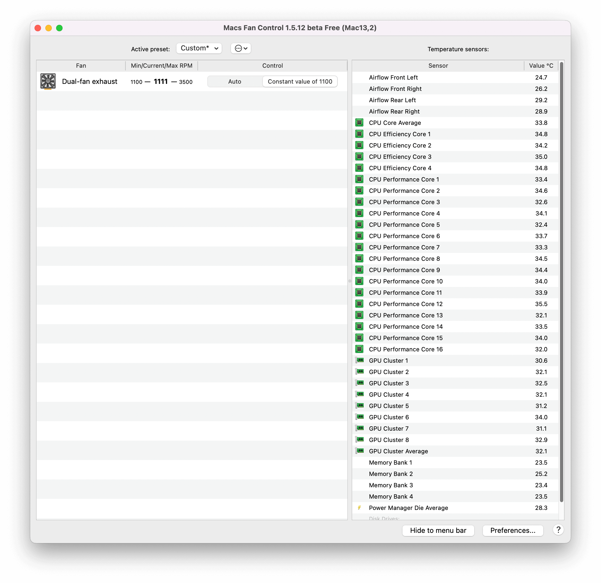Click the temperature sensors list scrollbar
The height and width of the screenshot is (583, 601).
(x=561, y=282)
